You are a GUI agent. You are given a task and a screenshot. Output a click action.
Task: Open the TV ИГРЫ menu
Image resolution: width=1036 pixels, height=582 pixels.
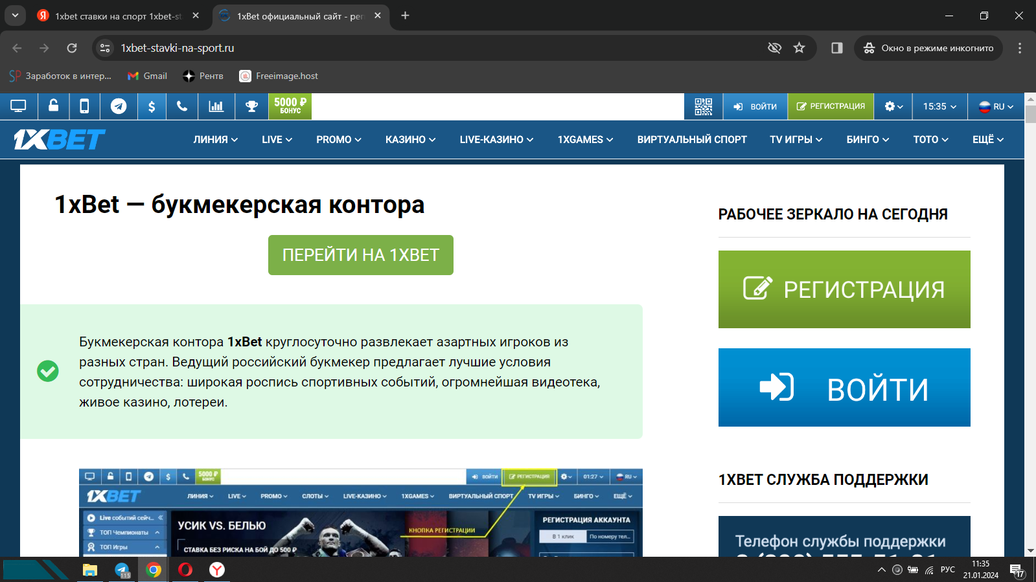(796, 139)
